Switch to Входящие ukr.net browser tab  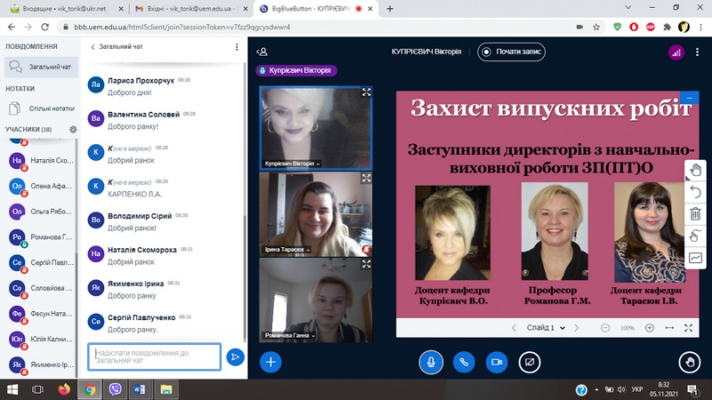[x=66, y=9]
